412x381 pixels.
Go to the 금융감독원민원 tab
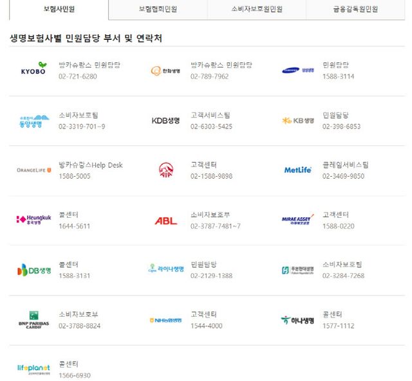click(x=355, y=9)
